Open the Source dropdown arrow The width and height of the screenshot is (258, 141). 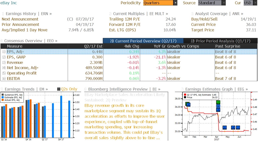224,3
